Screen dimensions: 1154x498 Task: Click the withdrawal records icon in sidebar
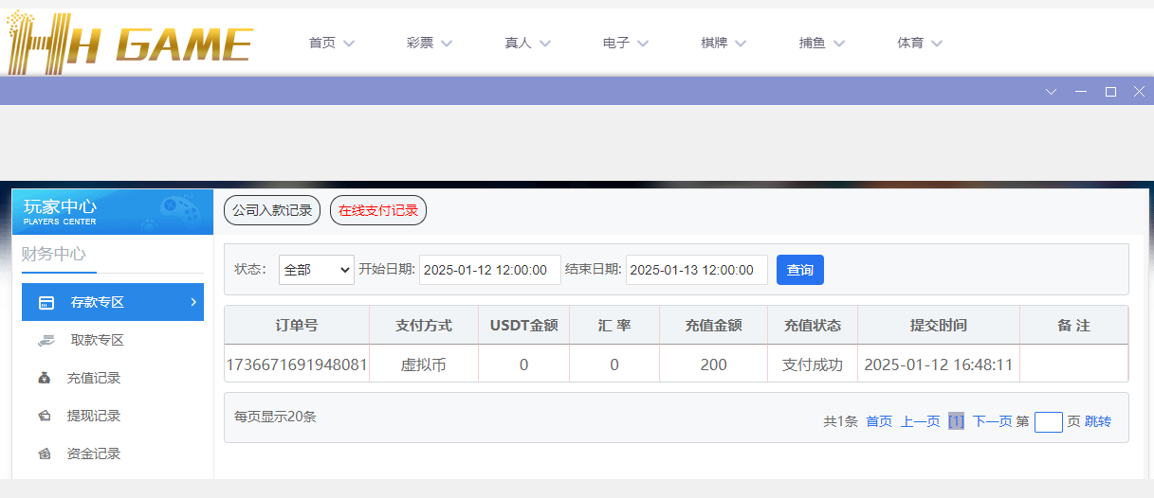point(45,417)
